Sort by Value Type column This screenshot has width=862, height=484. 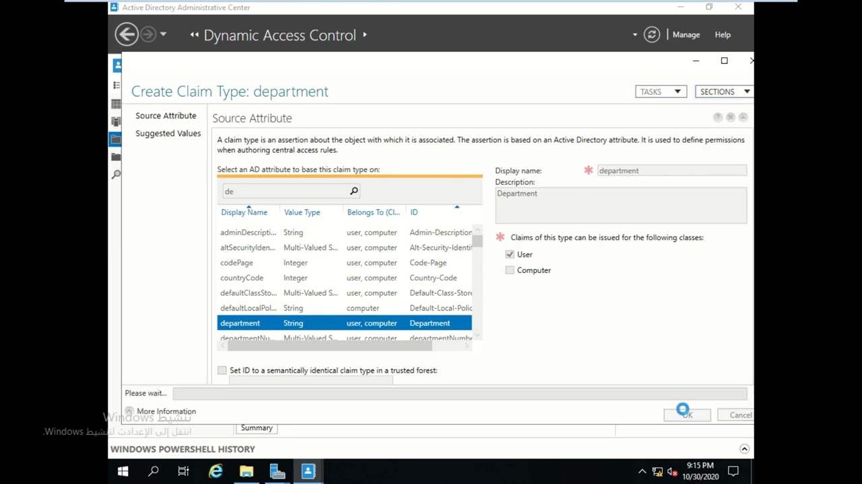[x=302, y=212]
